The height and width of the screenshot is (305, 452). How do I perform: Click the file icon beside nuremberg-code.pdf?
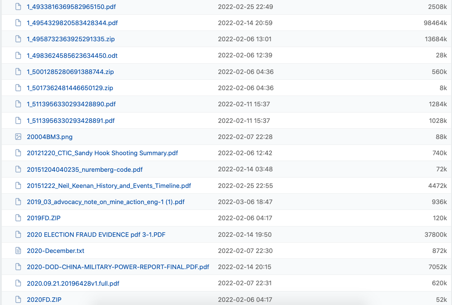[18, 169]
